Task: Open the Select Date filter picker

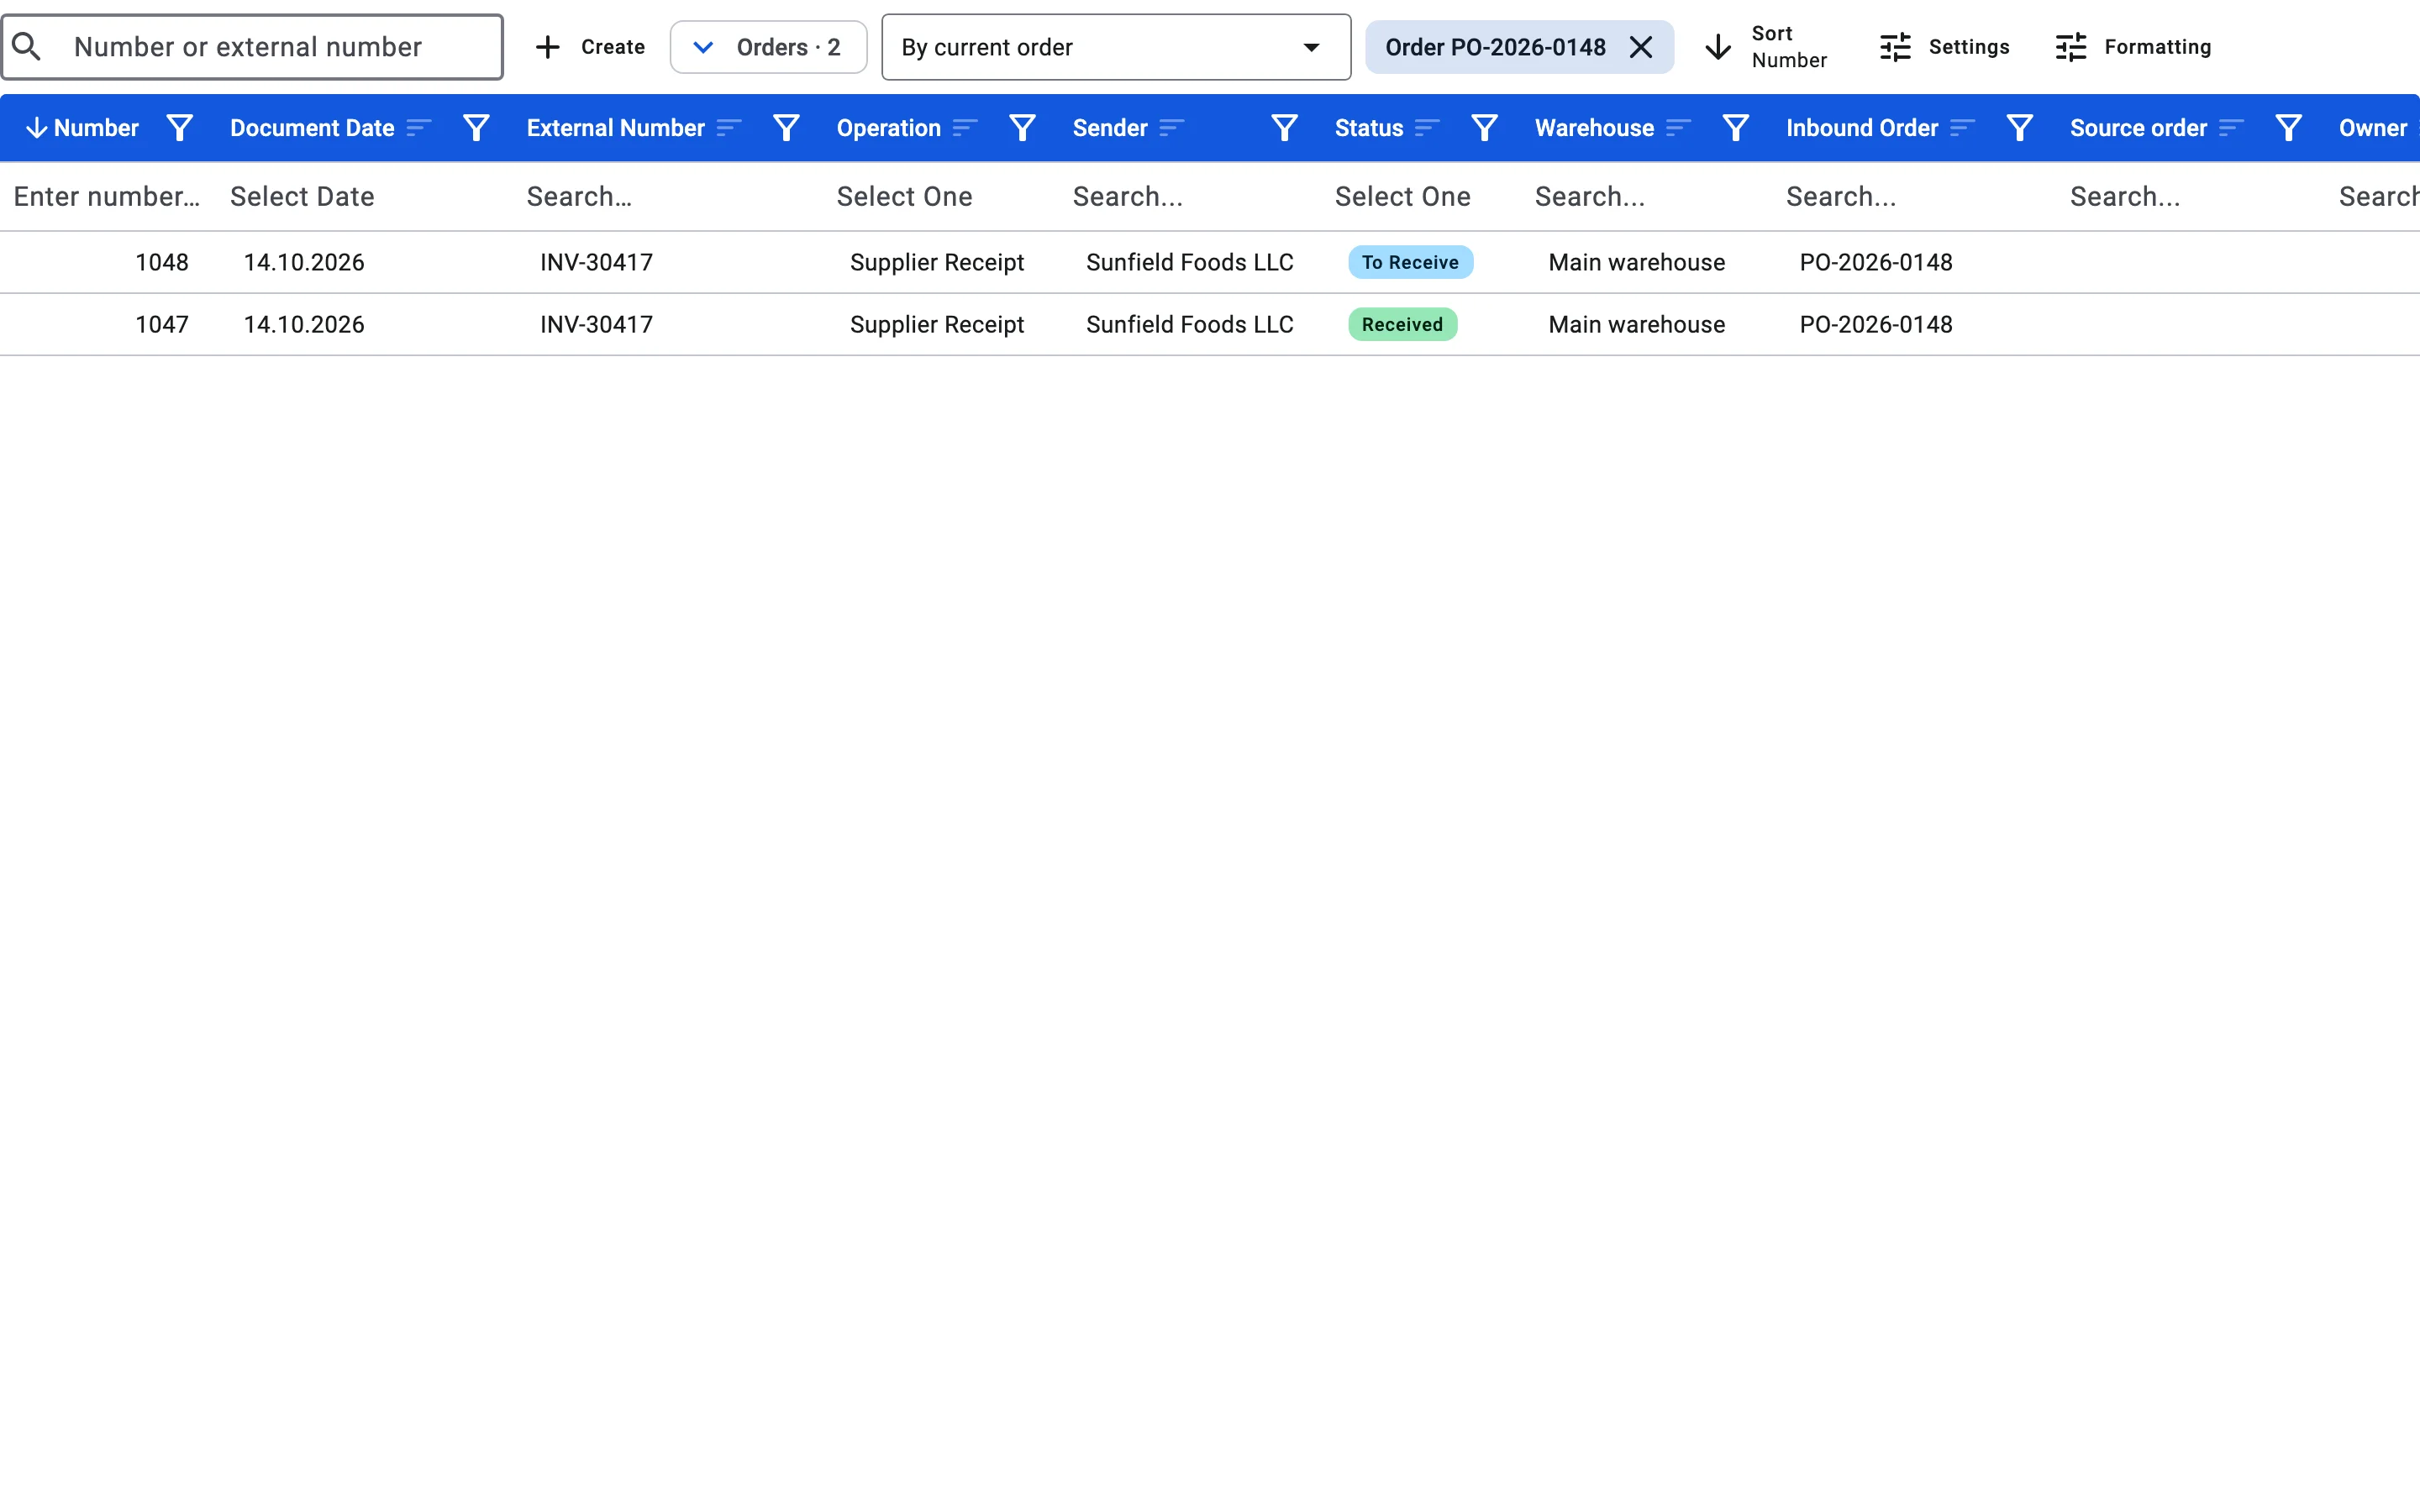Action: tap(302, 197)
